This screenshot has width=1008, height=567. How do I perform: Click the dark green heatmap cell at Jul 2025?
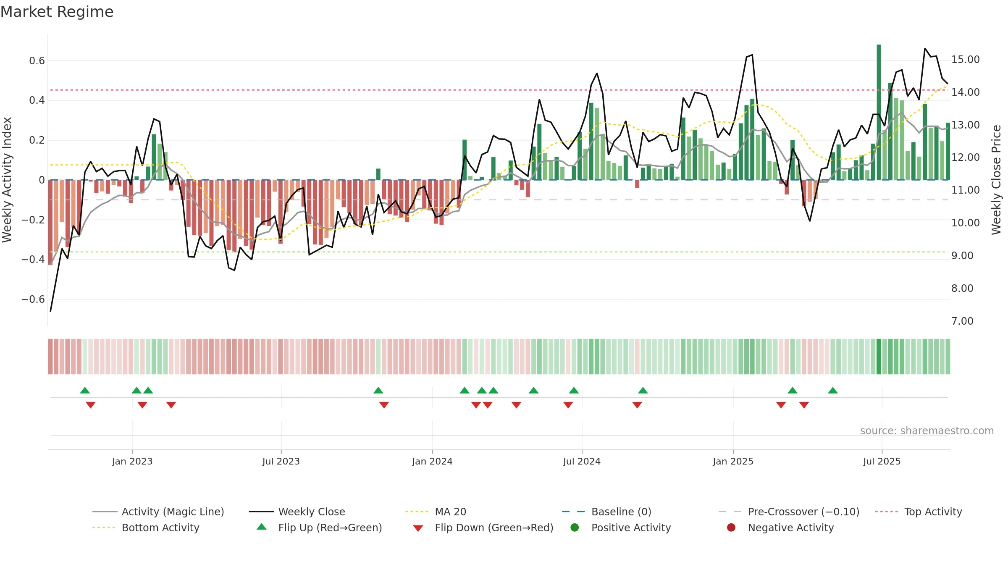(879, 357)
